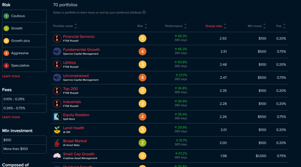Click Learn more under the Fees filters

[x=11, y=117]
